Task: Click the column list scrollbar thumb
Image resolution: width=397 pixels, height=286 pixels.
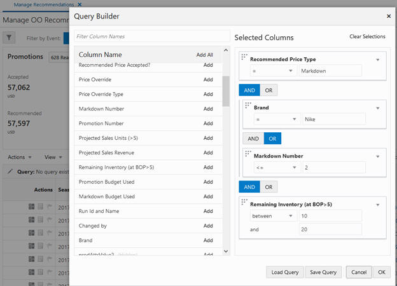Action: [226, 92]
